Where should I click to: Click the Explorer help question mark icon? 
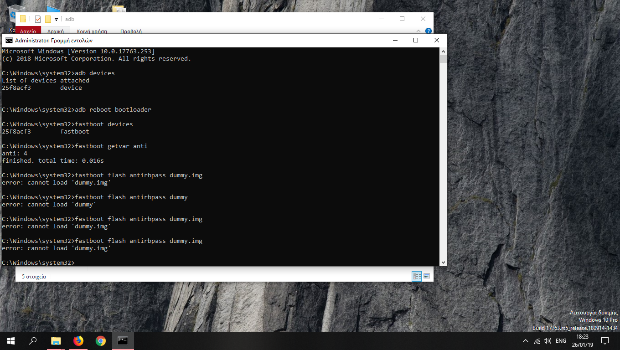pyautogui.click(x=428, y=31)
